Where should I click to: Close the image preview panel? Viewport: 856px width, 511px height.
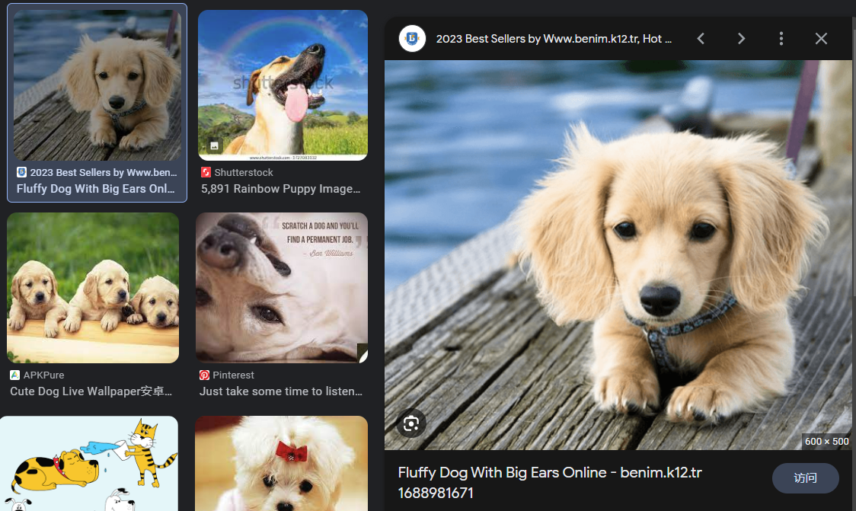[821, 39]
